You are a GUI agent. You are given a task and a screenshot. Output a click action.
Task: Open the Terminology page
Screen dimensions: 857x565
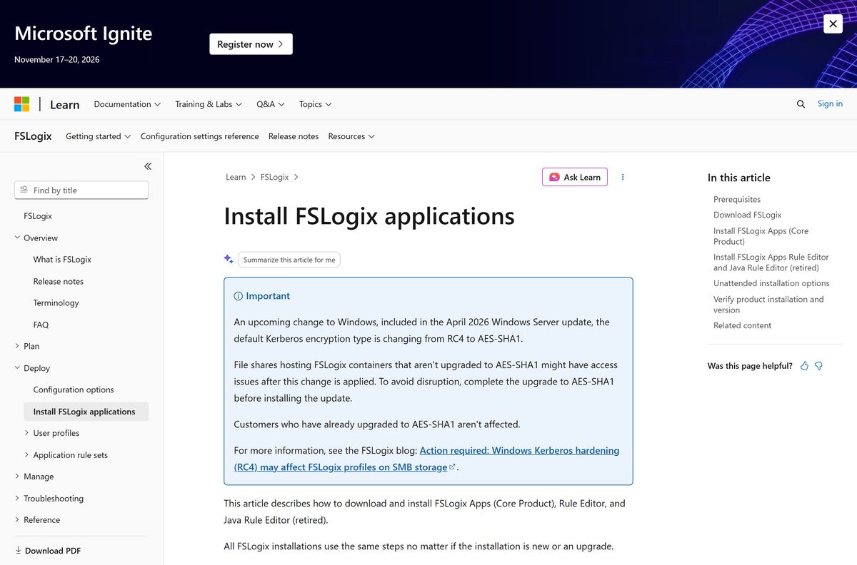(x=56, y=302)
